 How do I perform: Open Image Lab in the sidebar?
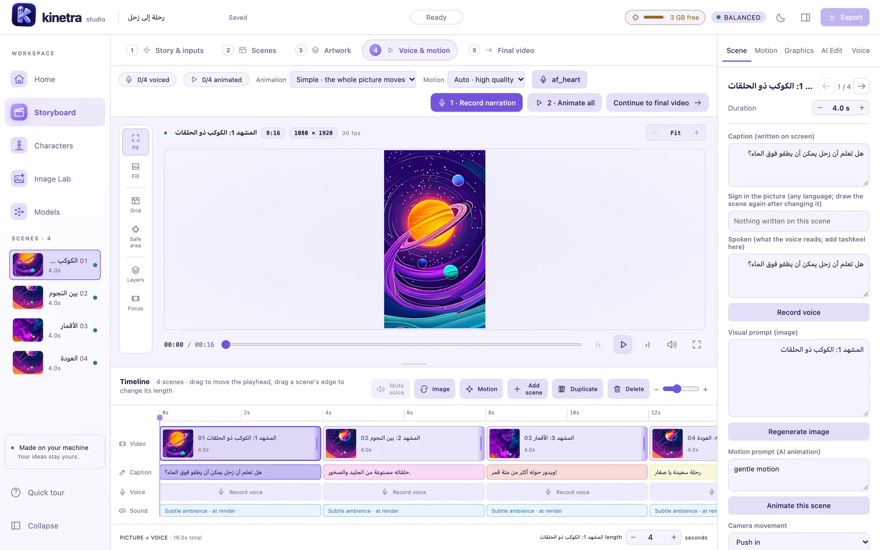[55, 179]
